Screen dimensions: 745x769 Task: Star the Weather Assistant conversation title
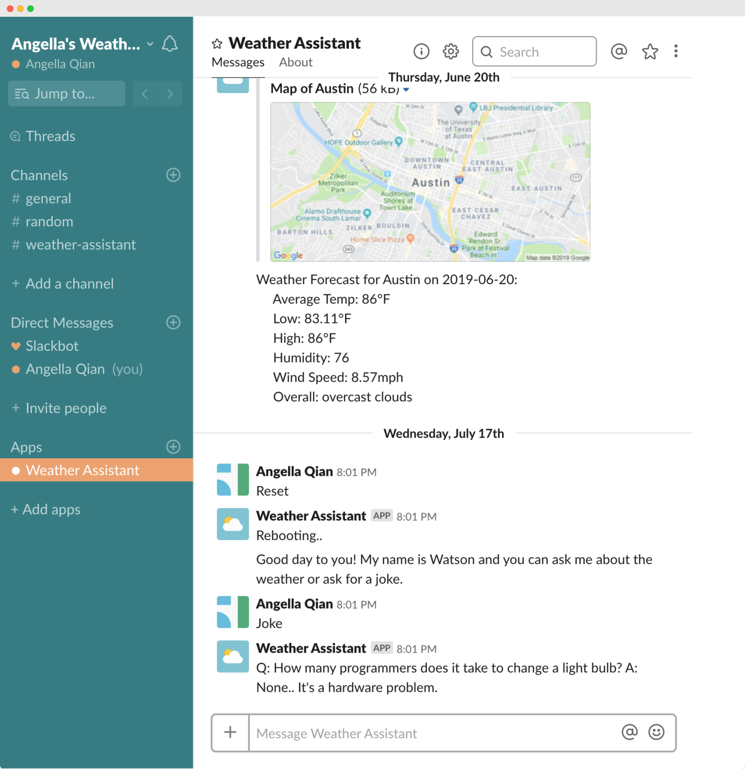coord(217,44)
